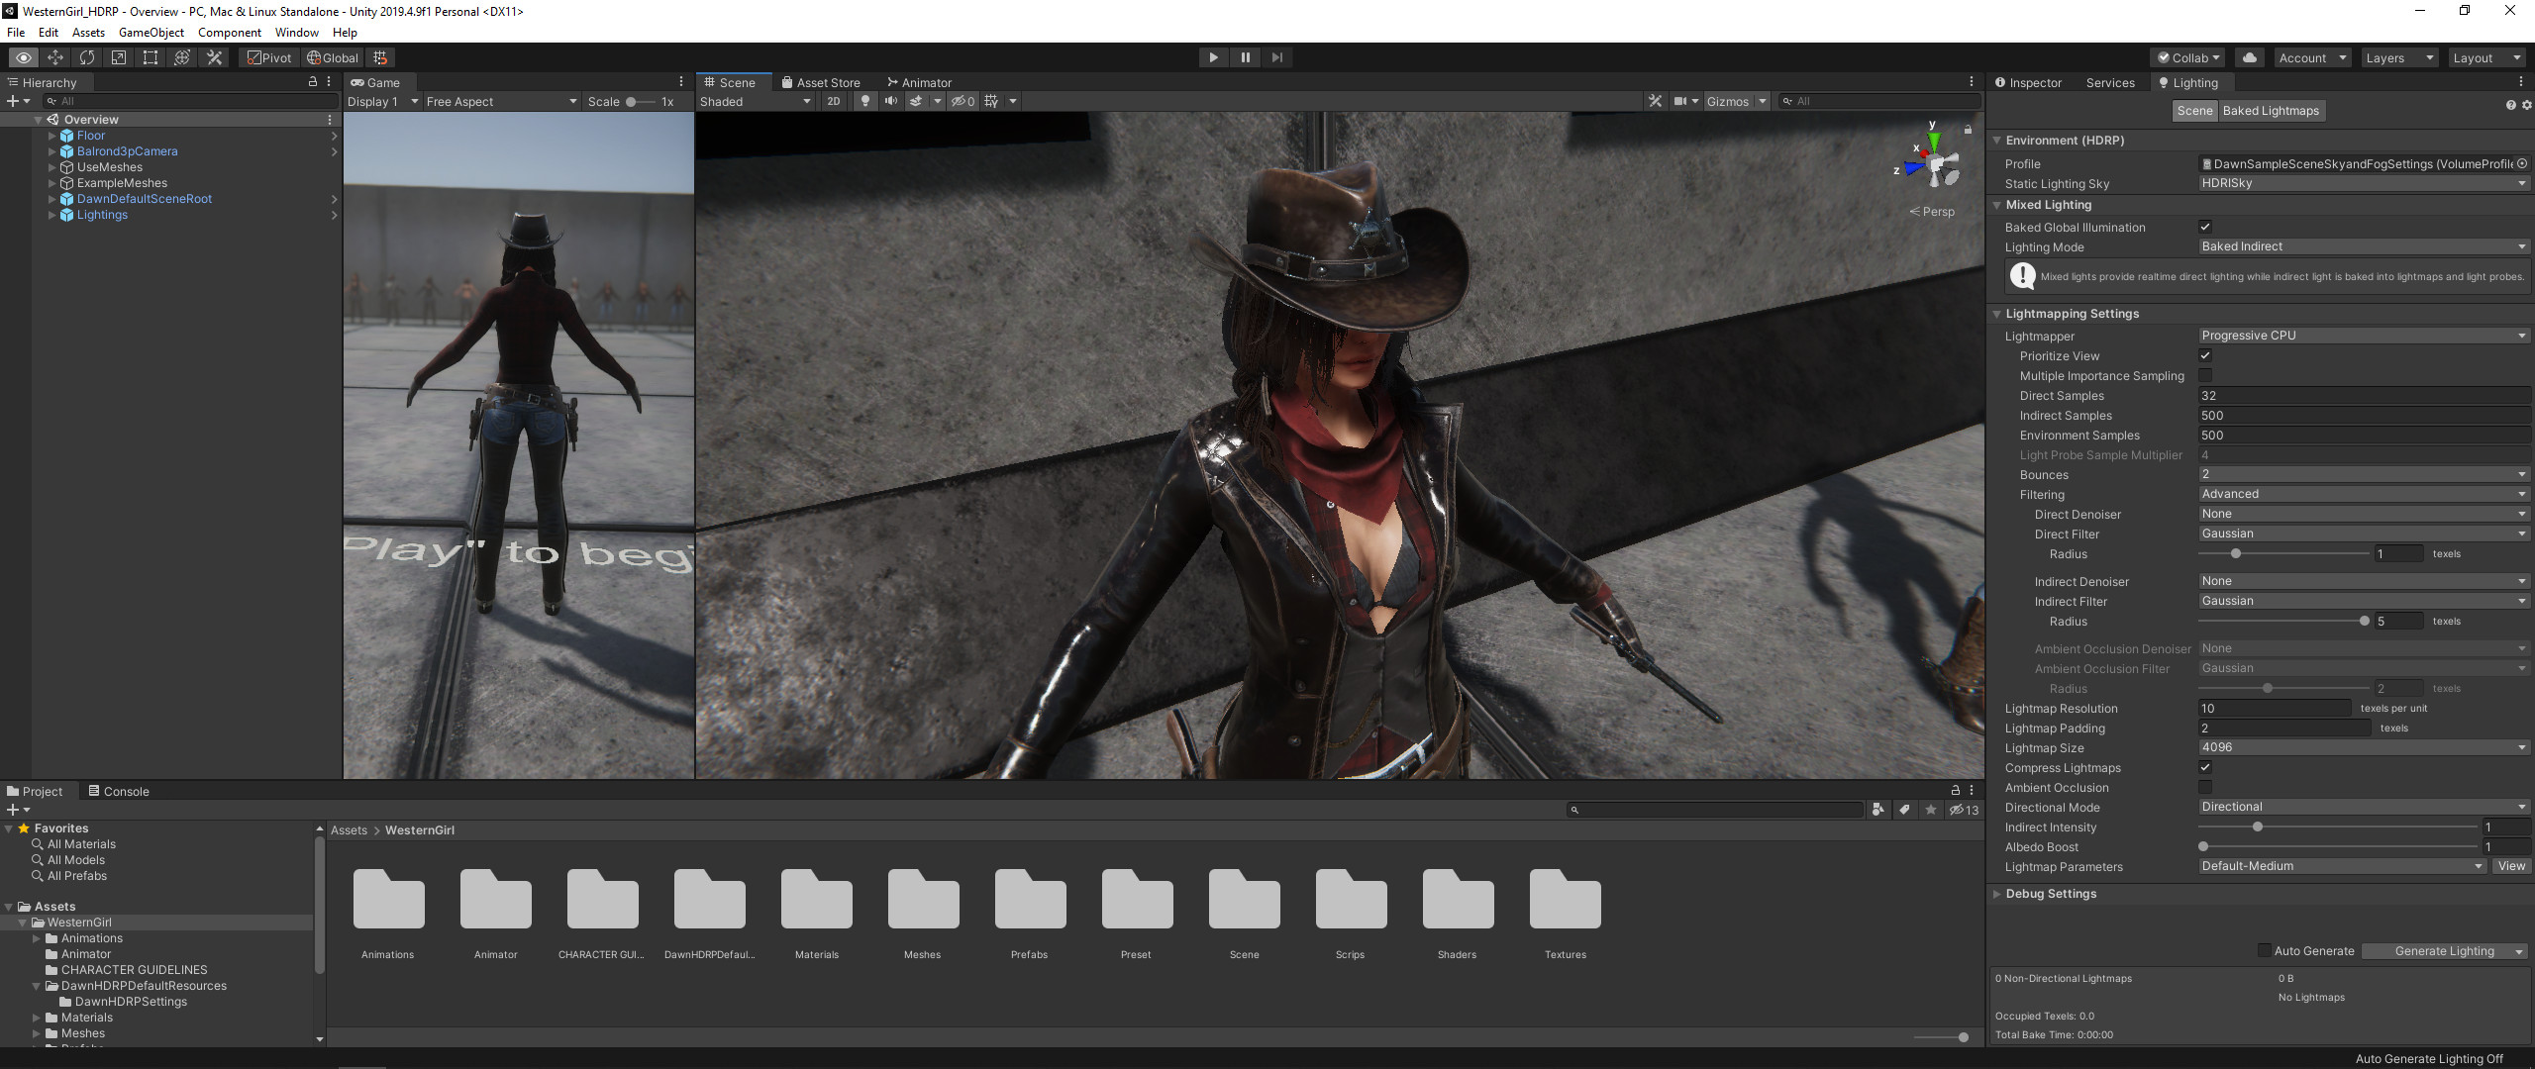Select the Rect transform tool
The image size is (2535, 1069).
click(151, 57)
